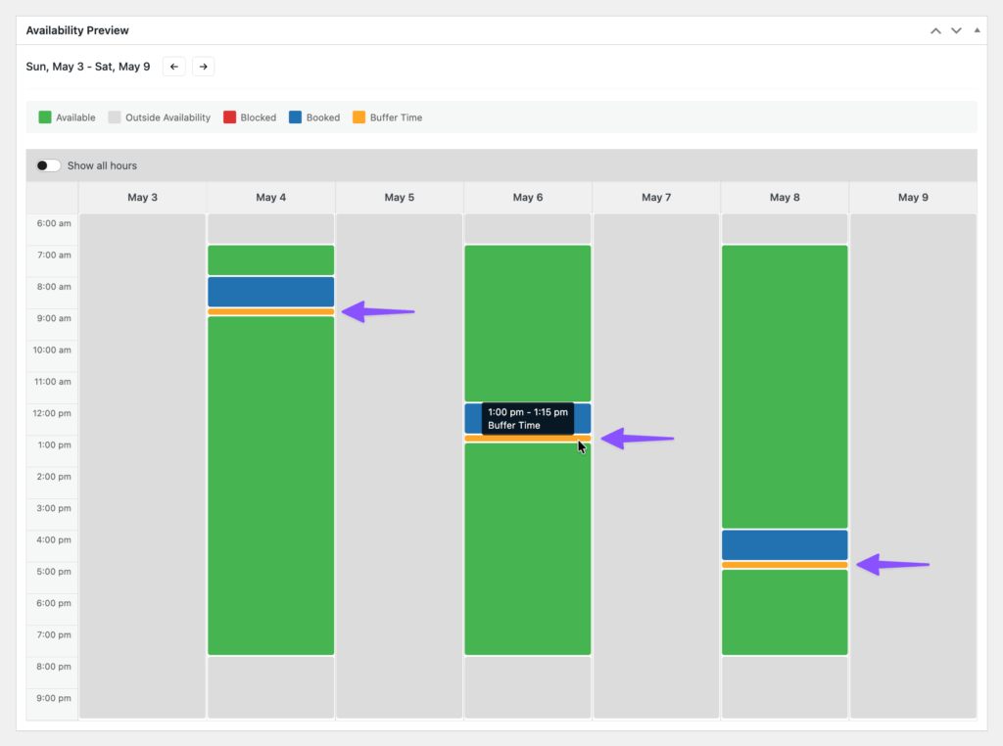Select the May 4 column header
Image resolution: width=1003 pixels, height=746 pixels.
270,198
